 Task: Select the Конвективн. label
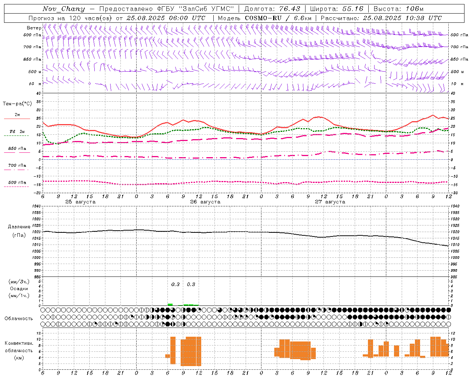(19, 343)
